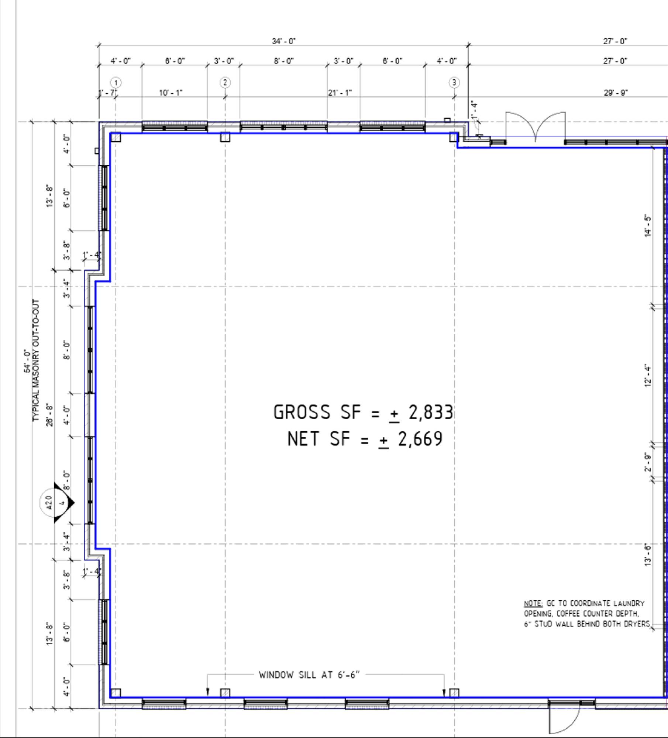Click the bottom column square on grid 3
This screenshot has height=738, width=668.
(454, 693)
